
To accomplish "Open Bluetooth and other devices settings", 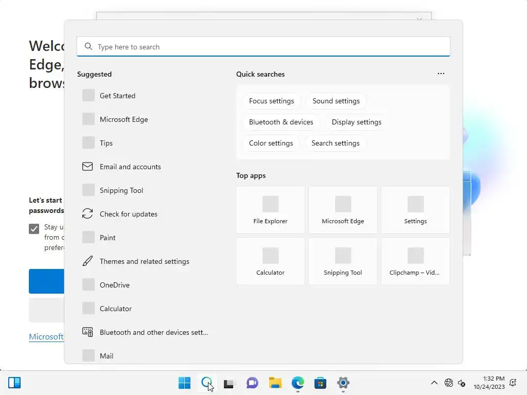I will [x=146, y=332].
